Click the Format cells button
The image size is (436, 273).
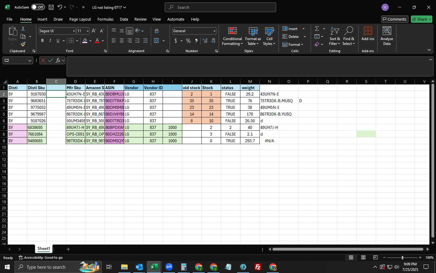pos(293,44)
